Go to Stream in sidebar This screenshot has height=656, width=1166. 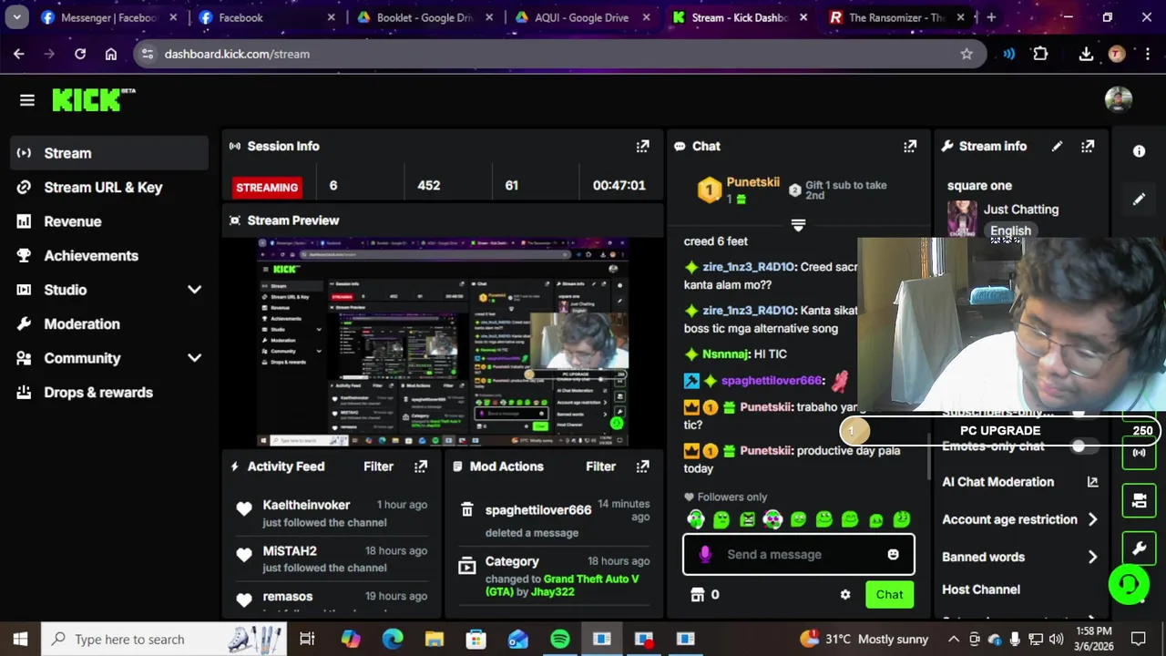tap(109, 153)
